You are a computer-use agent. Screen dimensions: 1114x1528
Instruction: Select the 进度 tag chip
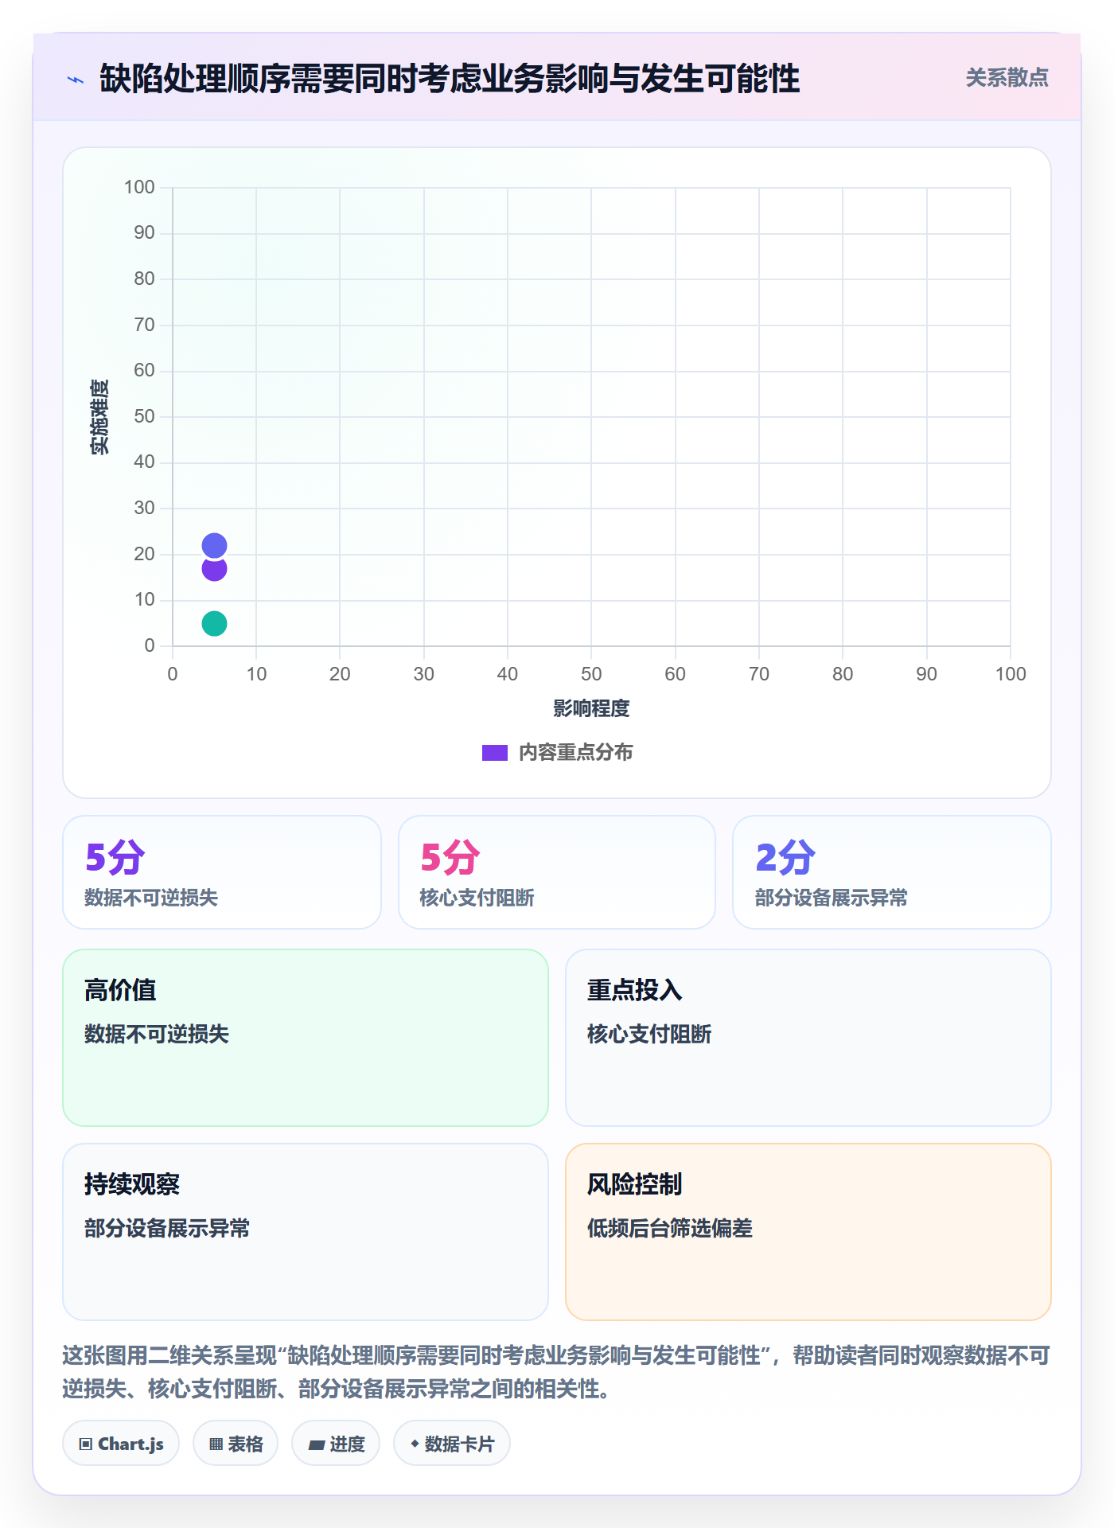pyautogui.click(x=336, y=1444)
